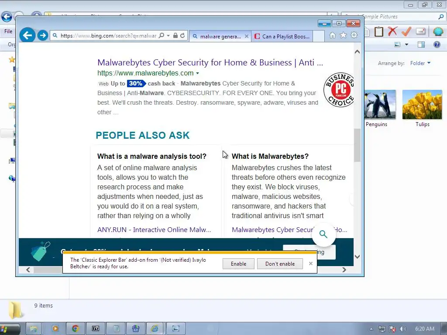Click the round search bubble on the Bing page

[323, 234]
